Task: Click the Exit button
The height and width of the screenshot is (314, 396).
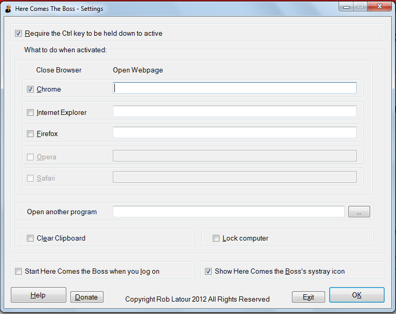Action: (309, 297)
